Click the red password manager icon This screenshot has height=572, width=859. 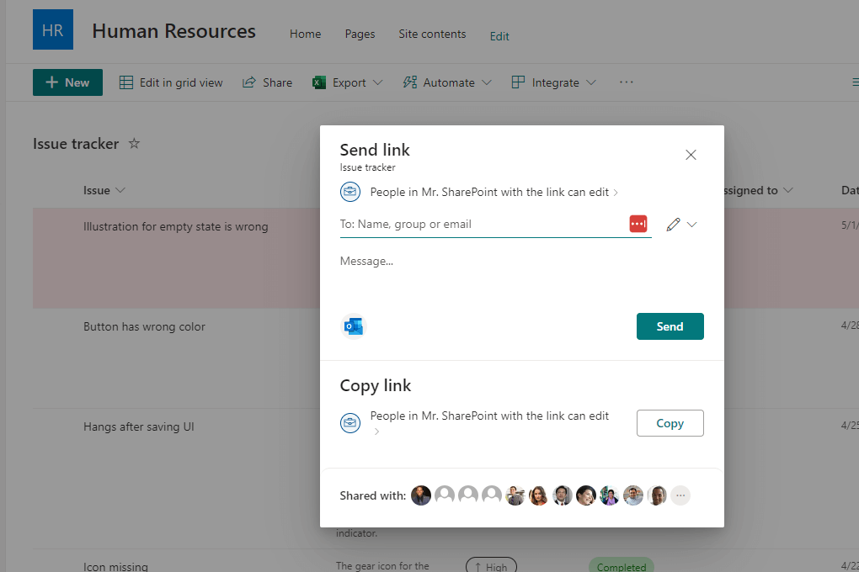click(638, 224)
